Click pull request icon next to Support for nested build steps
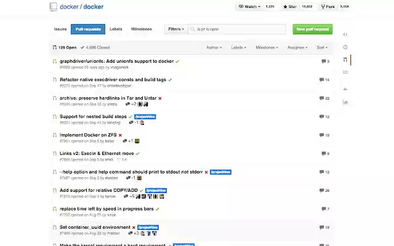Screen dimensions: 394x246 (55, 117)
